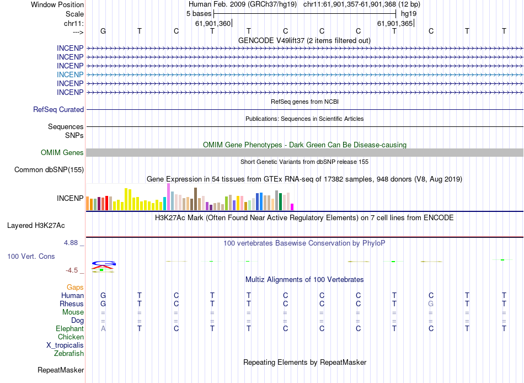
Task: Click the gray OMIM Genes item bar
Action: (304, 152)
